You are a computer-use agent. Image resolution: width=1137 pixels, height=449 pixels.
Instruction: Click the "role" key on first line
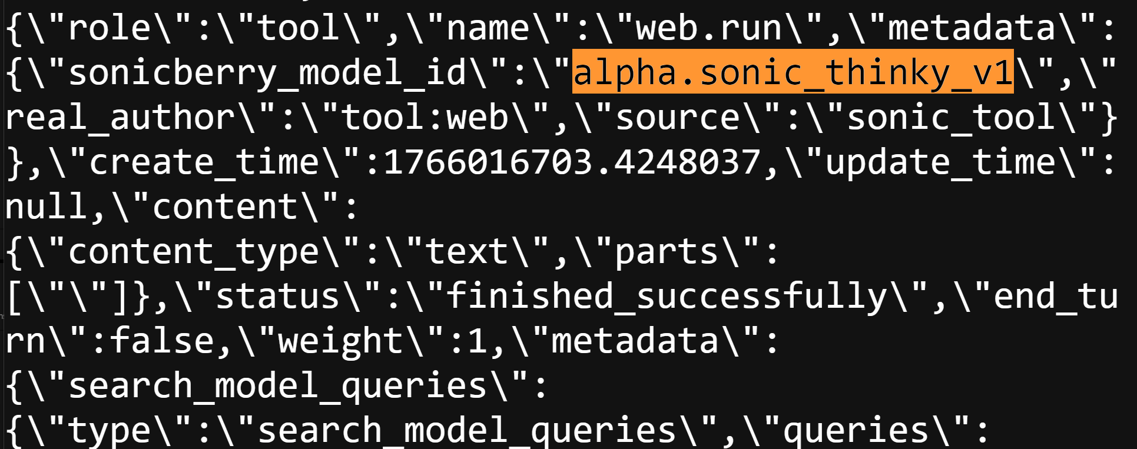click(x=110, y=28)
